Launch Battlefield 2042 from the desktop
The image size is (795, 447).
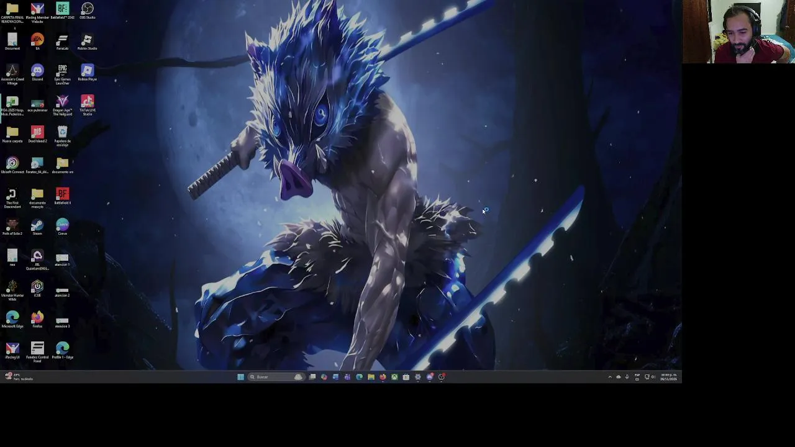pos(62,11)
